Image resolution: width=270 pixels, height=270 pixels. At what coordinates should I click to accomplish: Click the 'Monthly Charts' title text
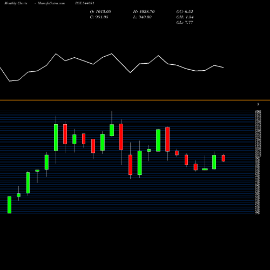pos(16,3)
